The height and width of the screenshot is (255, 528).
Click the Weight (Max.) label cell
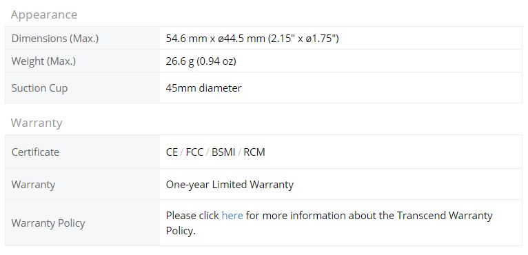pyautogui.click(x=83, y=61)
